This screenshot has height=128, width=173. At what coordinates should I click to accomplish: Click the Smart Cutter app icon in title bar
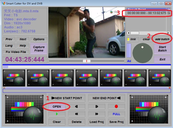(4, 3)
